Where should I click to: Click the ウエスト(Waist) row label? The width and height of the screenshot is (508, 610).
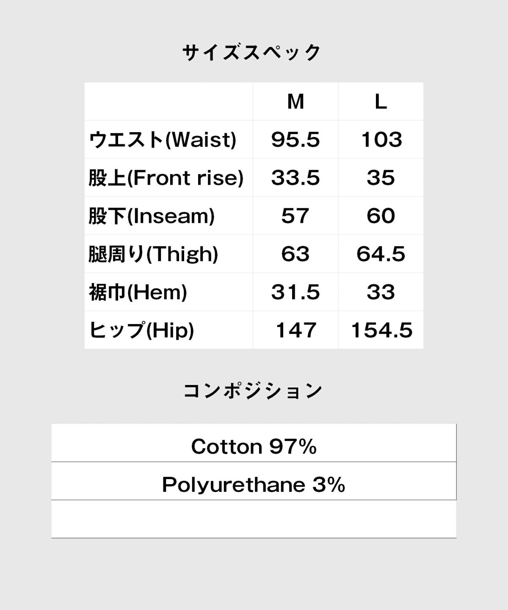point(163,140)
